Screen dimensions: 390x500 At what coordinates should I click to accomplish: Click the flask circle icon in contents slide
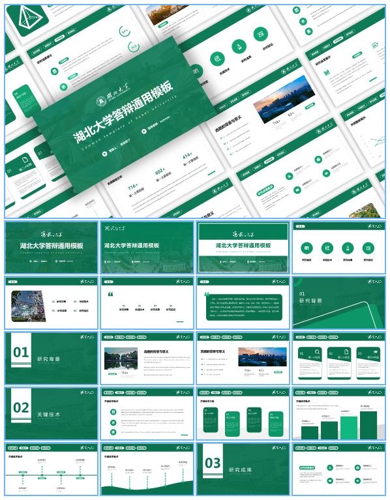pos(348,248)
